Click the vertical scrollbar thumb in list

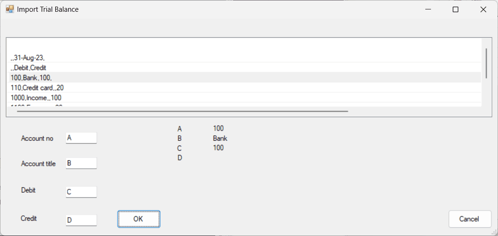pos(487,63)
